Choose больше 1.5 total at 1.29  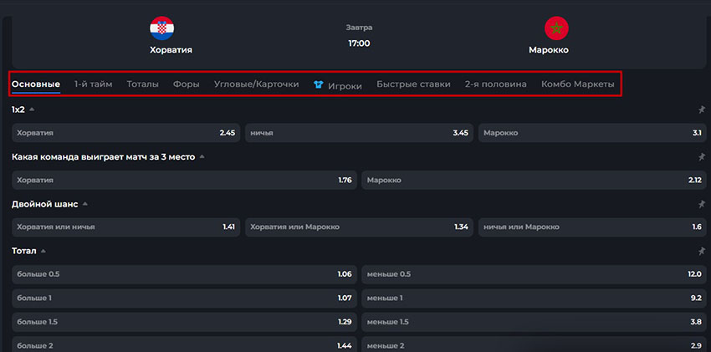coord(184,322)
